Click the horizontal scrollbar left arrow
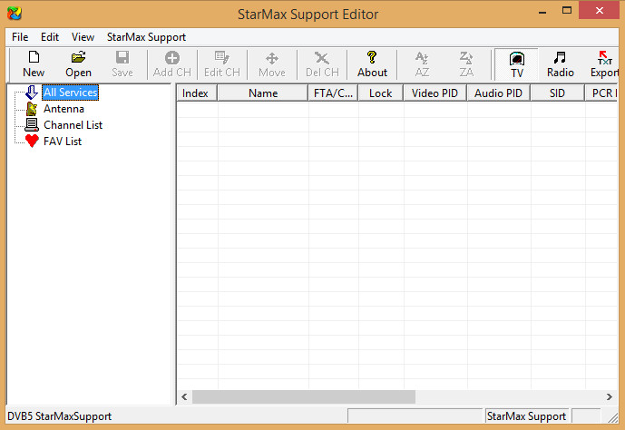 point(184,397)
